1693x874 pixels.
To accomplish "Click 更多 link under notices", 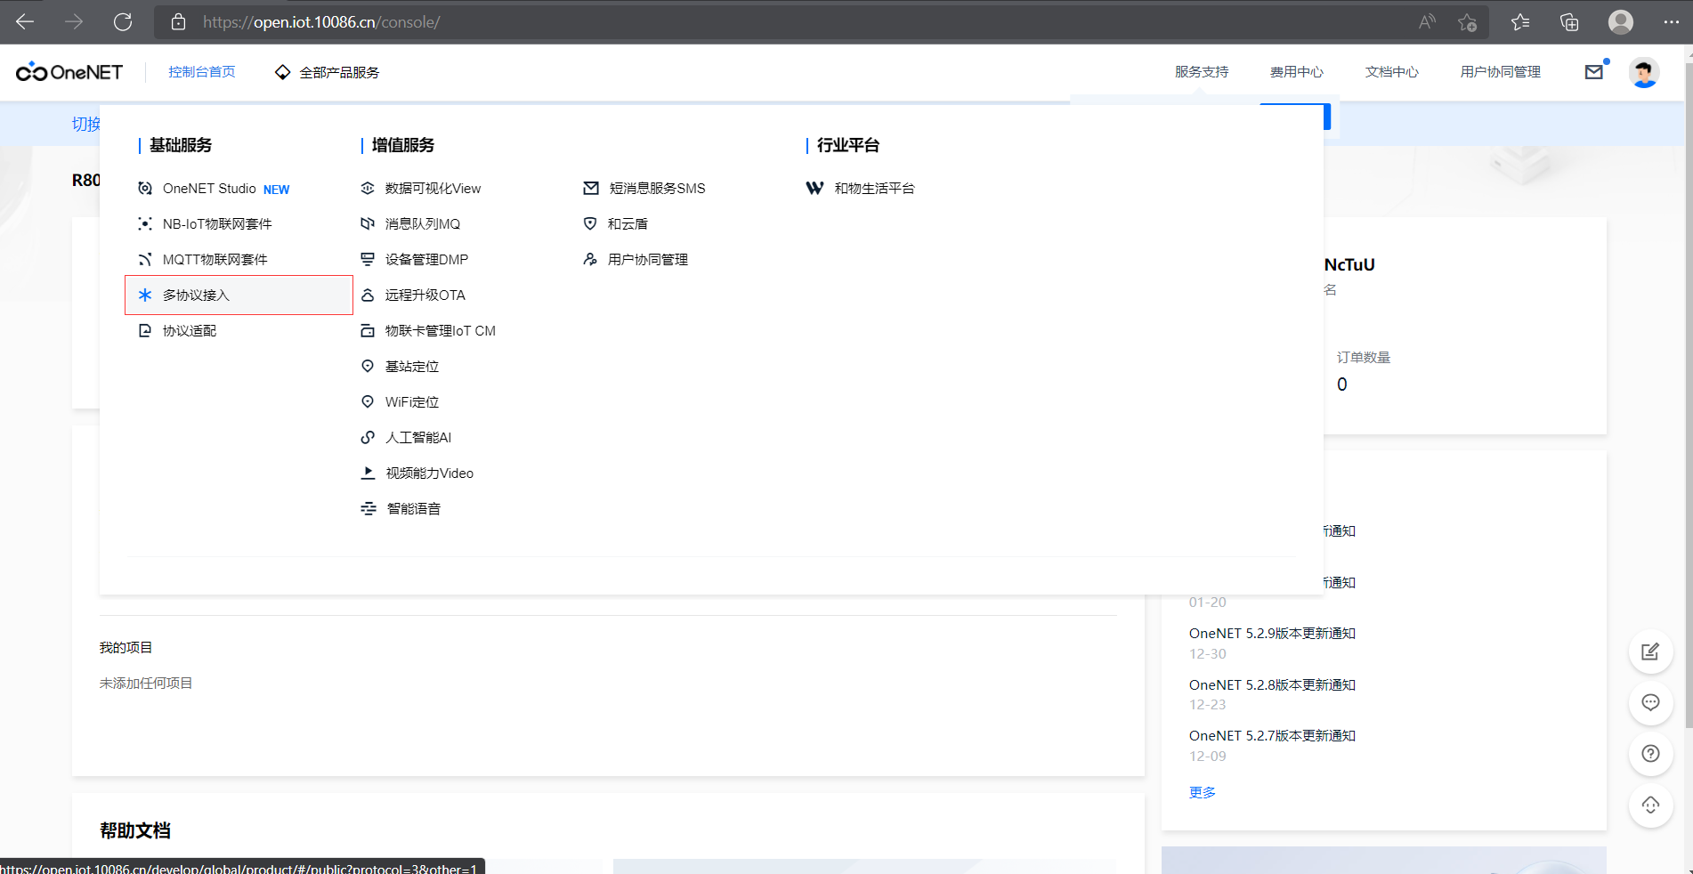I will click(1203, 792).
